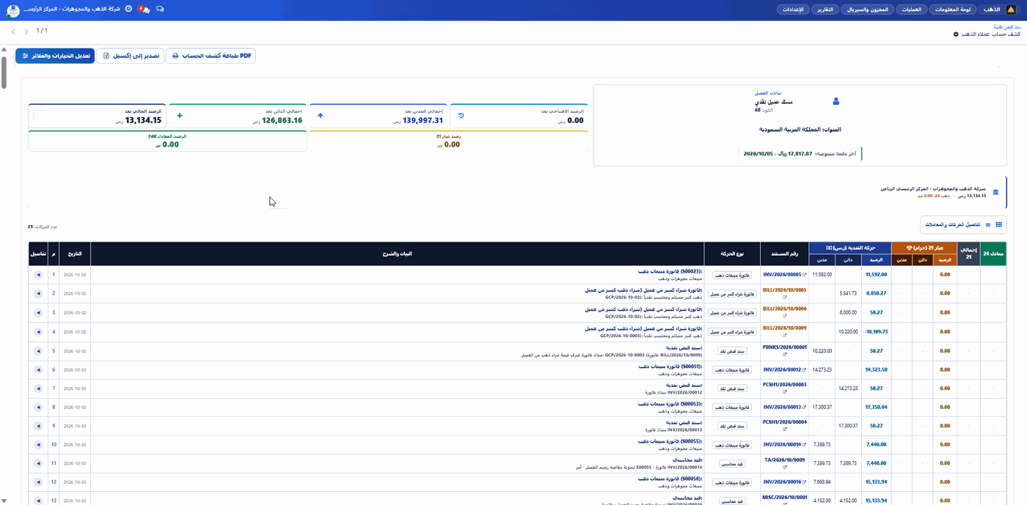
Task: Click the إجمالي المدين up-arrow icon
Action: (x=321, y=116)
